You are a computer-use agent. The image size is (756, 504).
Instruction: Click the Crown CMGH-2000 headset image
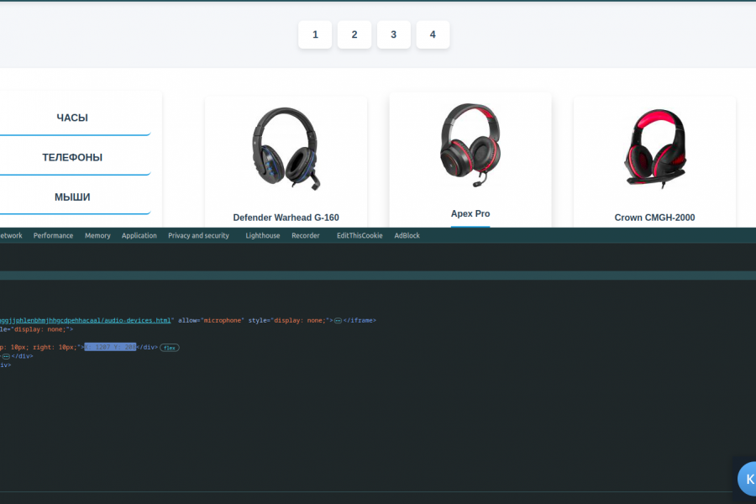[x=654, y=149]
